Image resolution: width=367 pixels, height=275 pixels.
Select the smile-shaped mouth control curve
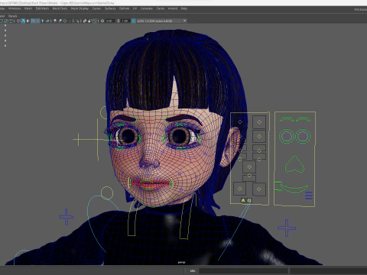click(294, 189)
